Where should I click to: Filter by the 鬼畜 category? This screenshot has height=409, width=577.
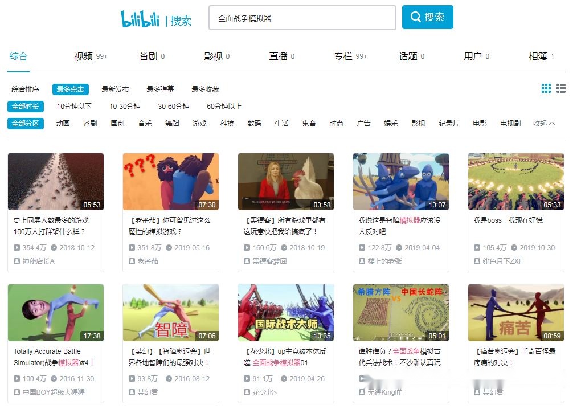[x=309, y=123]
